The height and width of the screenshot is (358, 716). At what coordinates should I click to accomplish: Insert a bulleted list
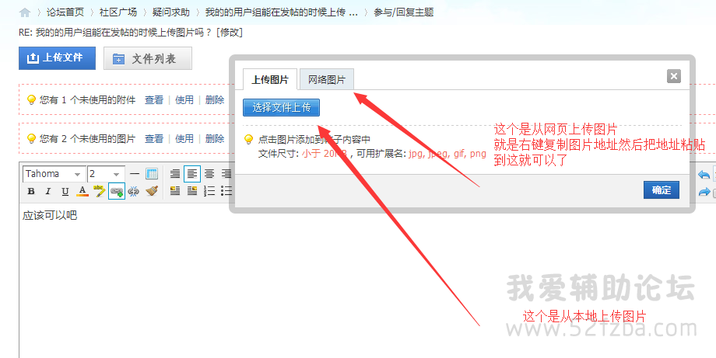(226, 191)
